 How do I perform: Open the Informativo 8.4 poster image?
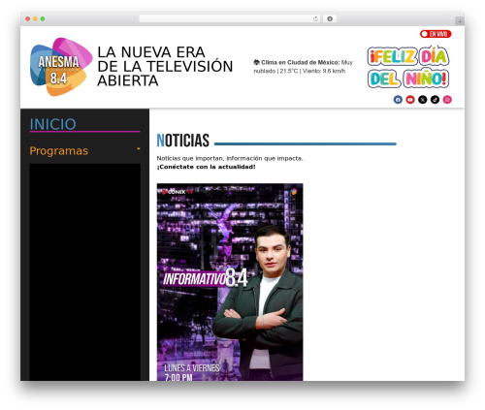230,282
